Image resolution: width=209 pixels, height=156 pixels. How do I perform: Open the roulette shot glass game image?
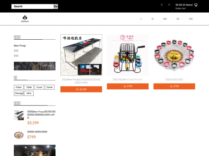(174, 55)
